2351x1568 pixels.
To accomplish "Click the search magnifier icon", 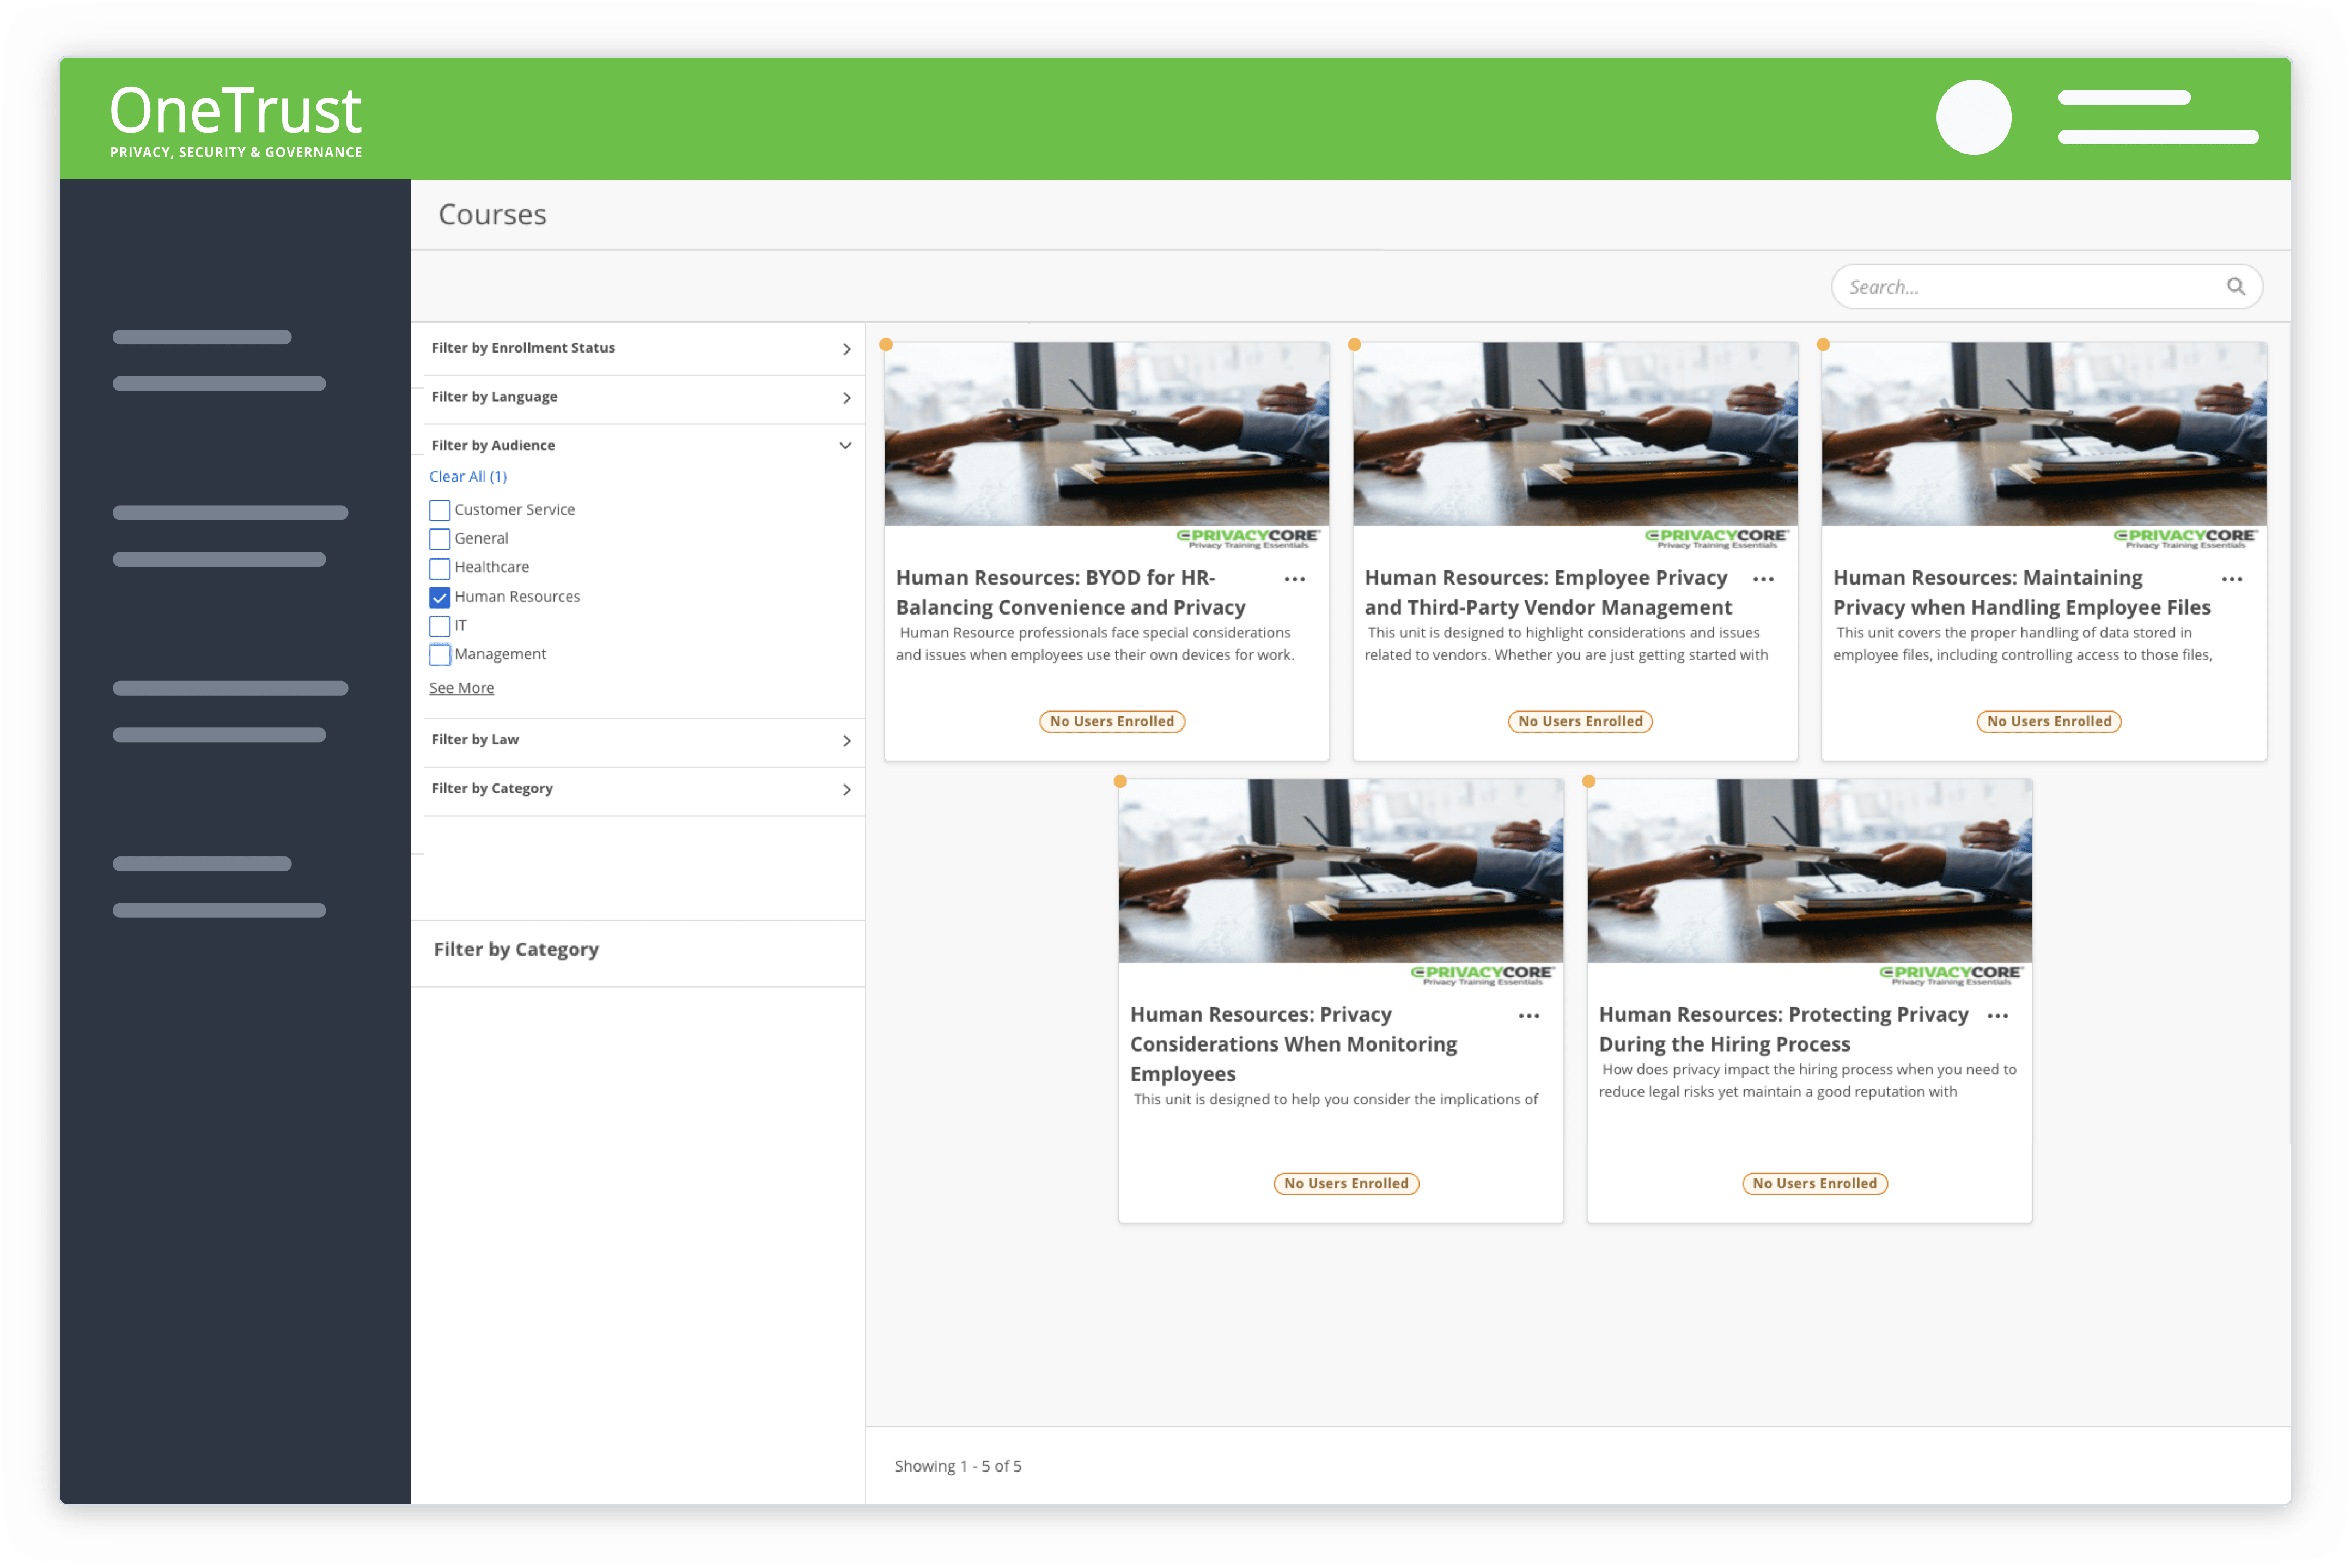I will pyautogui.click(x=2235, y=287).
